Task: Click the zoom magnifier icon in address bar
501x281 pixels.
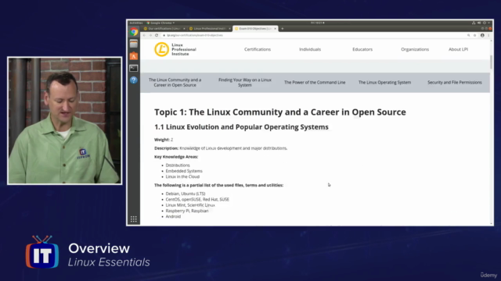Action: pyautogui.click(x=469, y=35)
